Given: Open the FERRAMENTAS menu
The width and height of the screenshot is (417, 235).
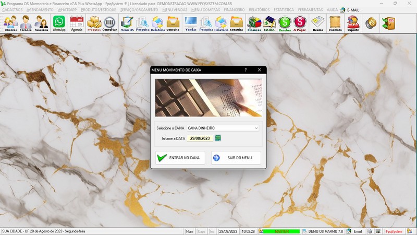Looking at the screenshot, I should tap(310, 9).
